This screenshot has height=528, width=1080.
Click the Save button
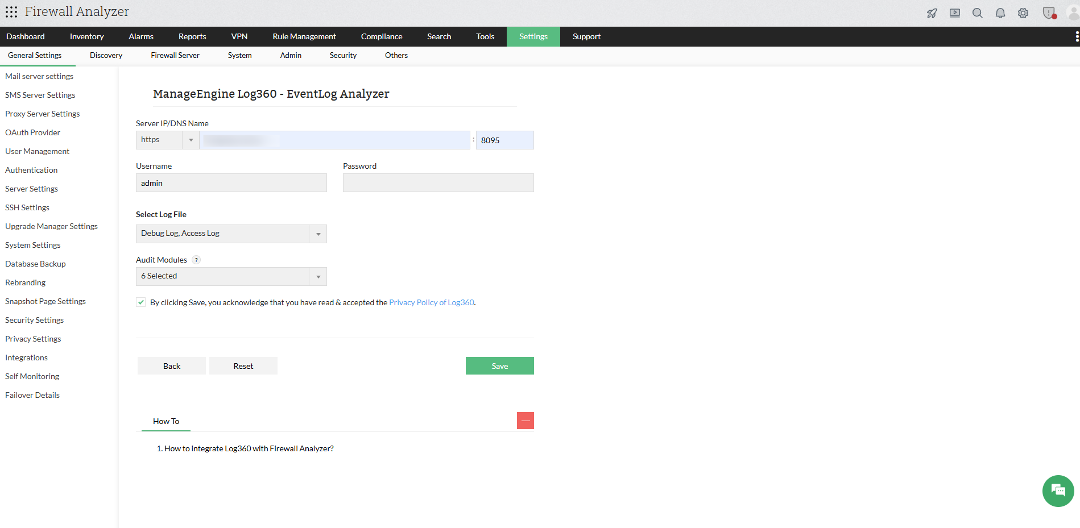pyautogui.click(x=499, y=365)
